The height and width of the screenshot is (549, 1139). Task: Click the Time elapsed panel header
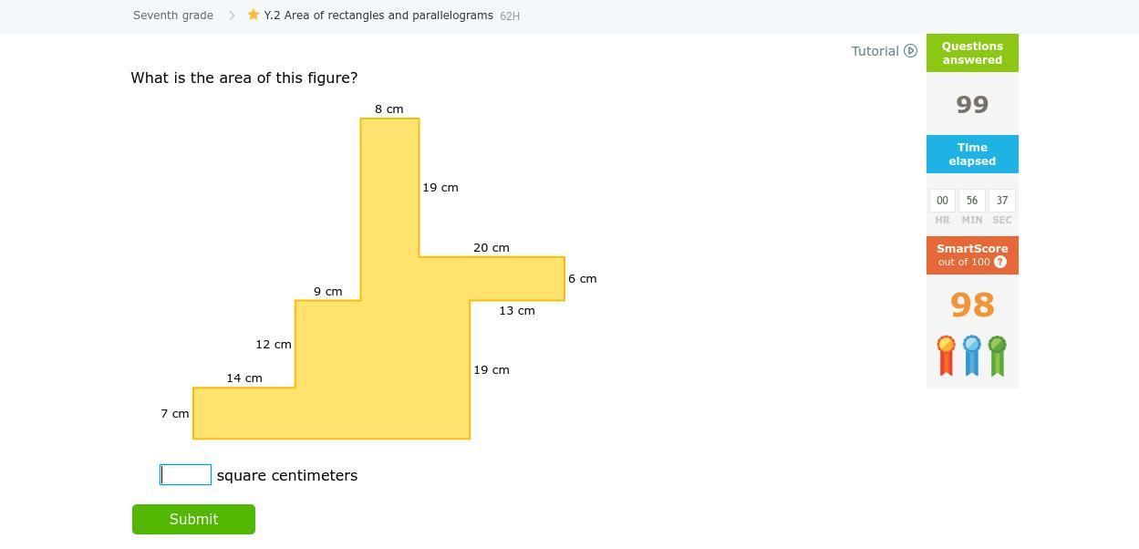972,154
